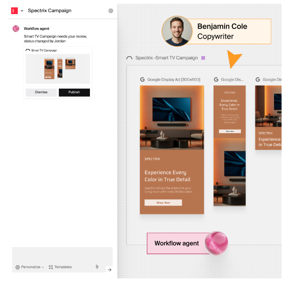The image size is (282, 283).
Task: Select the Google Display Ad [300x600] label
Action: point(174,79)
